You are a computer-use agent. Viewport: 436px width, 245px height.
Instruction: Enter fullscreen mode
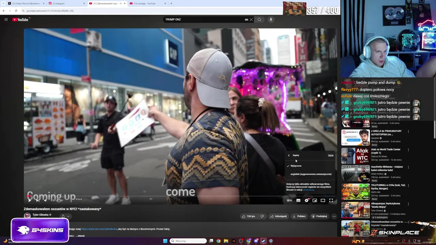tap(331, 200)
